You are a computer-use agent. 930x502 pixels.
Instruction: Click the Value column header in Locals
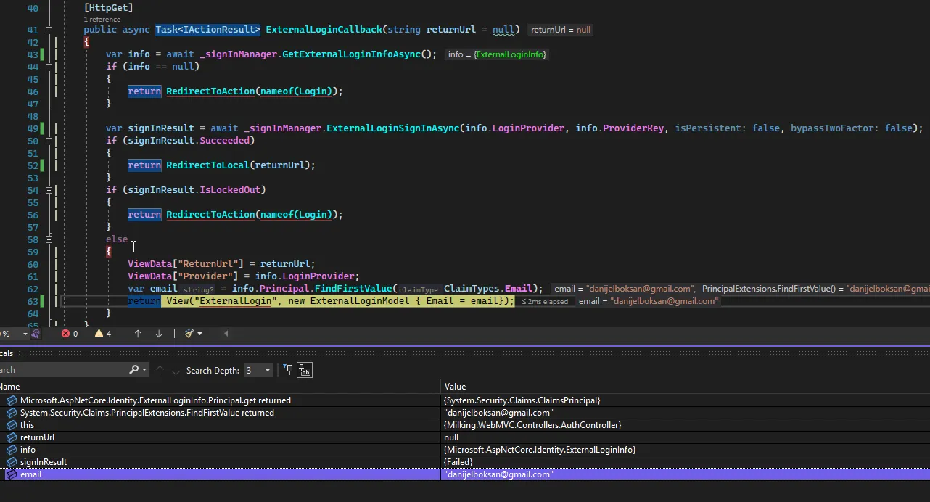[x=455, y=387]
